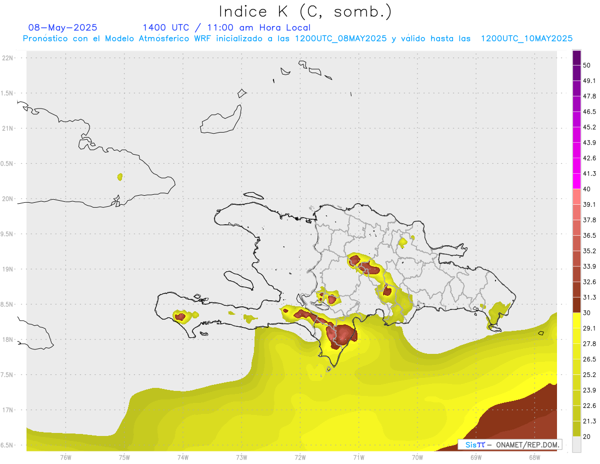The image size is (600, 464).
Task: Click the '76W' longitude label
Action: [65, 457]
